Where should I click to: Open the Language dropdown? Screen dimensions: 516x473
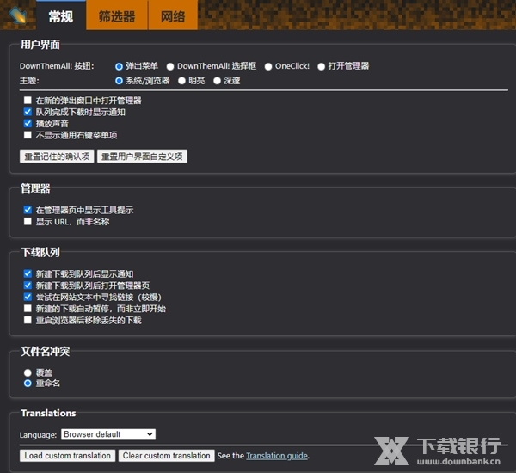108,434
